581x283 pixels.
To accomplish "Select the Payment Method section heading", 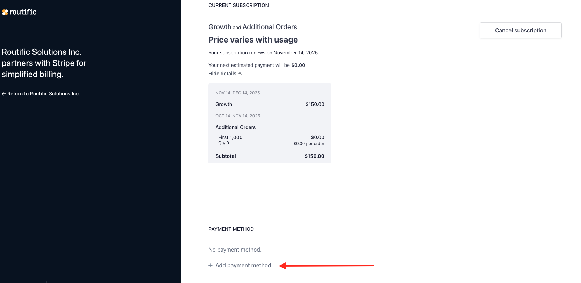I will click(x=231, y=229).
